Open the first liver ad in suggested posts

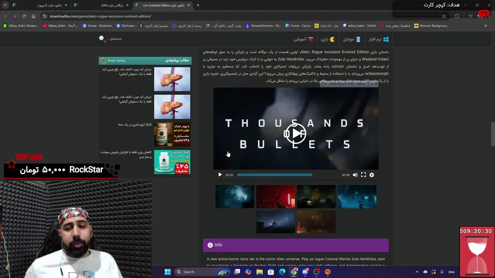pos(172,79)
